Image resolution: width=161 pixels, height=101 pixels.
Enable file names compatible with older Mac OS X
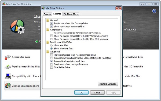tap(52, 39)
